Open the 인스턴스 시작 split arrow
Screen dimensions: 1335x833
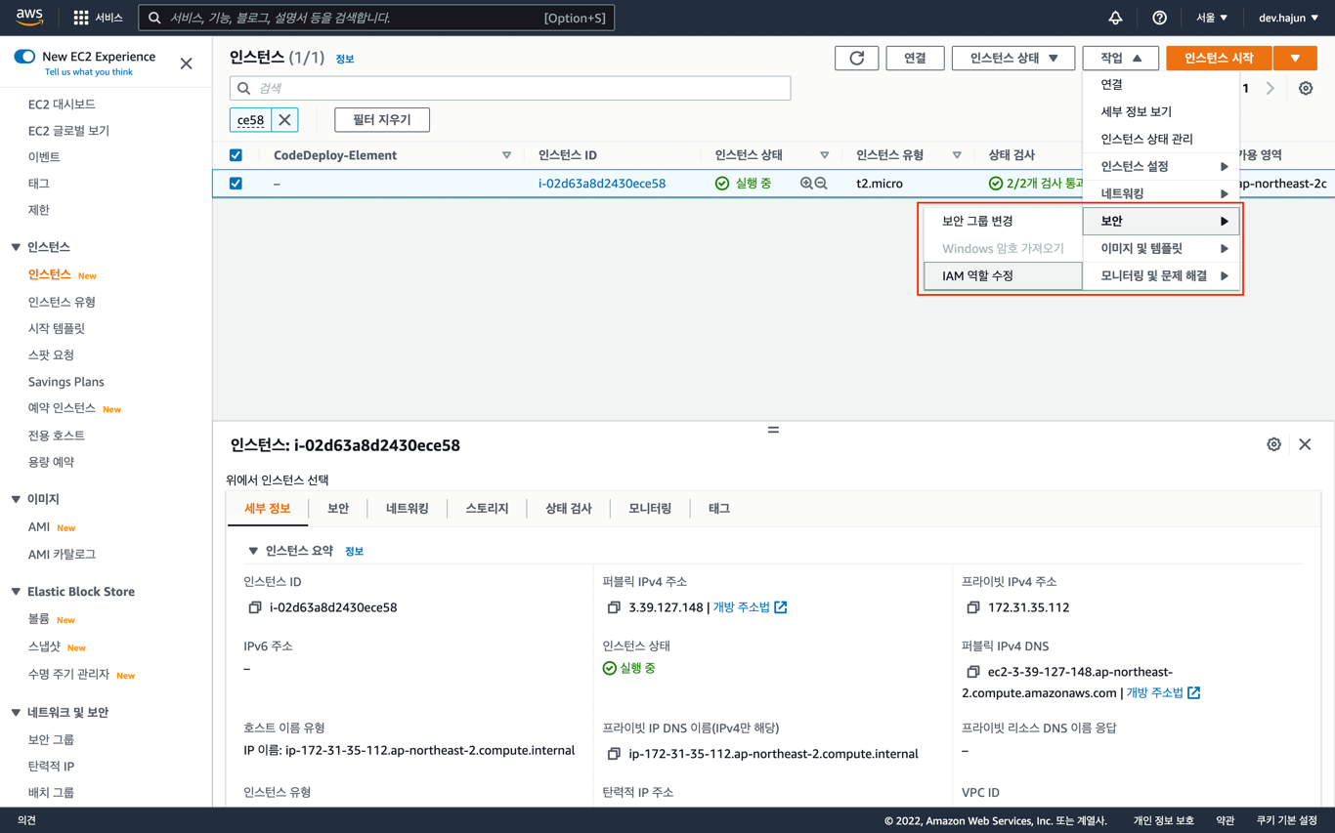tap(1295, 58)
